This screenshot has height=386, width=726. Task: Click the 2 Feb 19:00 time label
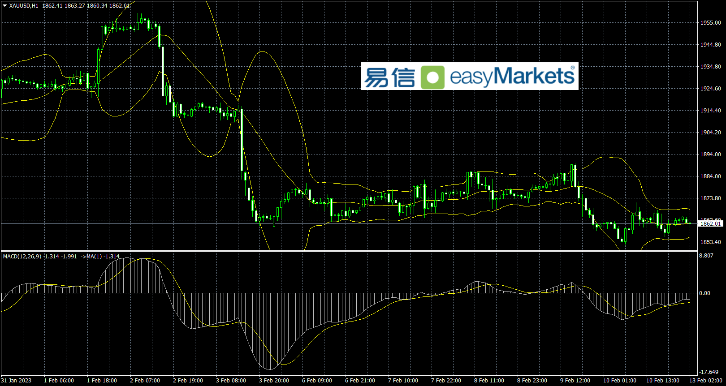pyautogui.click(x=188, y=381)
